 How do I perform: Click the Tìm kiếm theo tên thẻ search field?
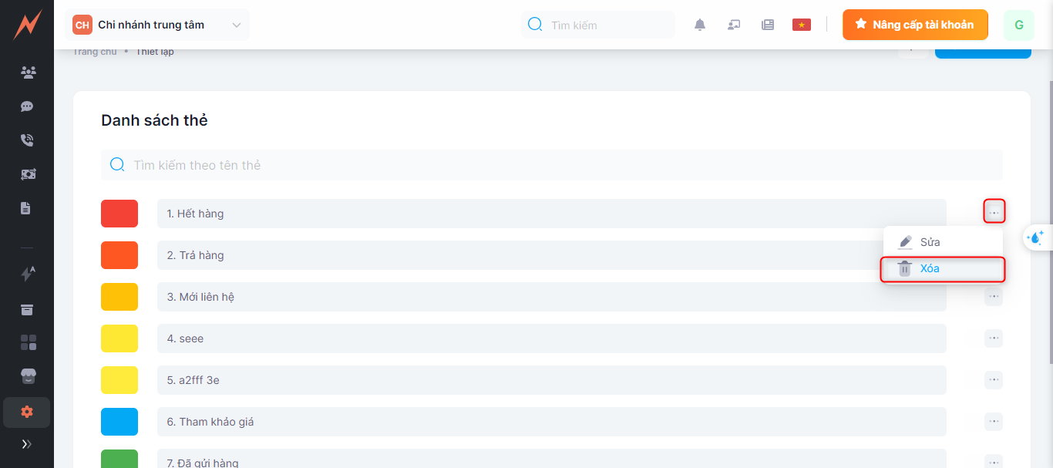point(551,165)
